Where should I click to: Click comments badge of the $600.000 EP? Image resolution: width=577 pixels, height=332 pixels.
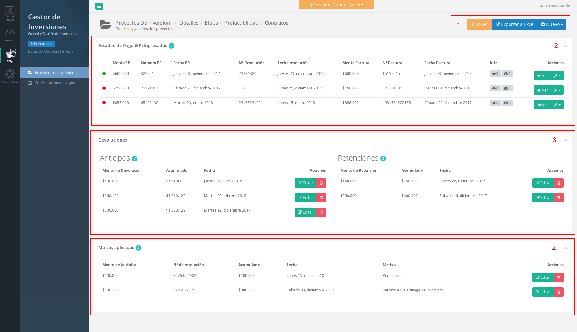pyautogui.click(x=495, y=74)
